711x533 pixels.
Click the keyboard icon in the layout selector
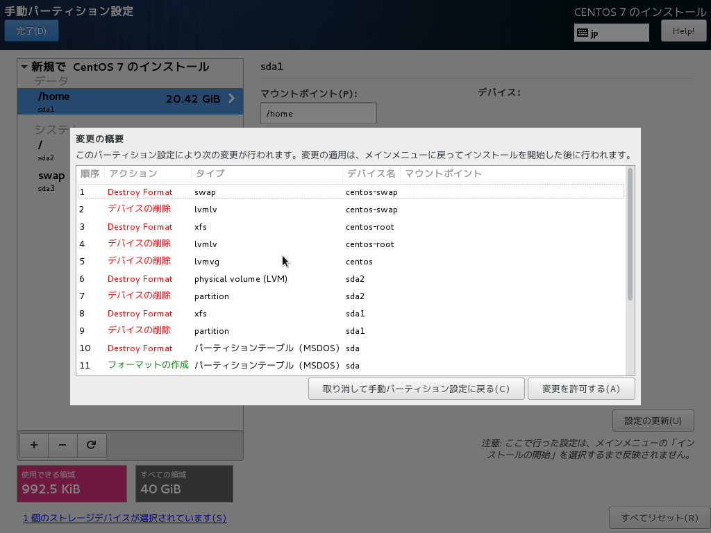583,32
